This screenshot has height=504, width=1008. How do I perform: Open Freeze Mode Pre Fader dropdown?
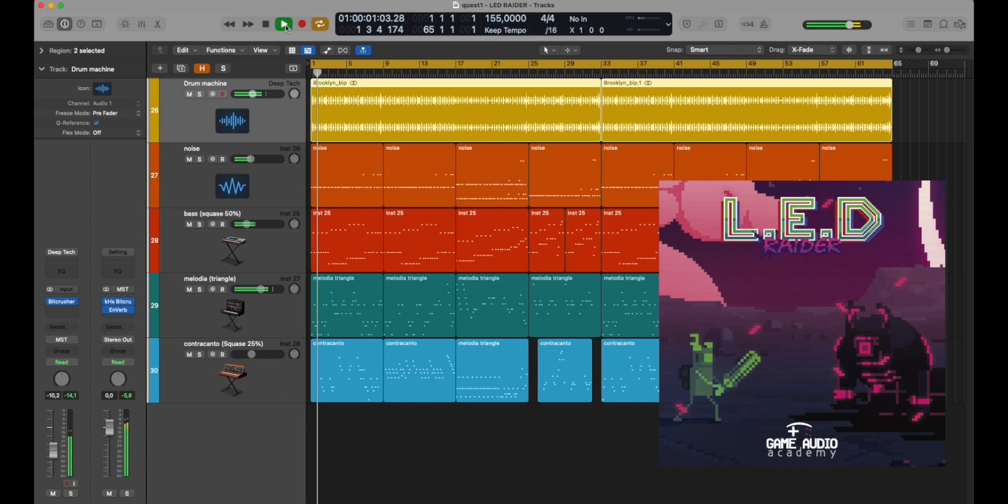click(x=117, y=113)
